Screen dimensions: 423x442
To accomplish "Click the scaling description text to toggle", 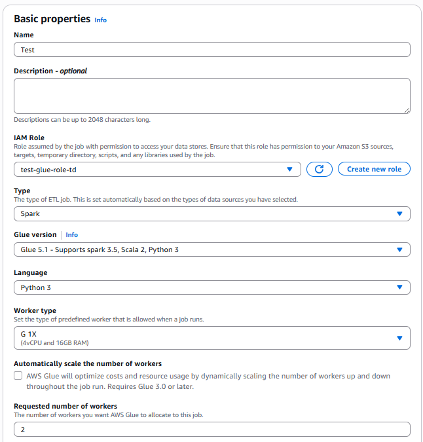I will [x=208, y=381].
